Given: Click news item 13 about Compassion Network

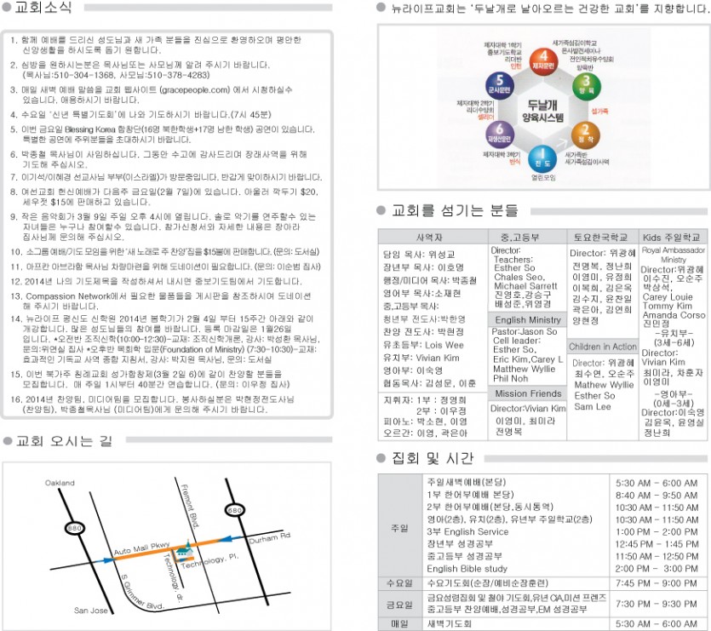Looking at the screenshot, I should point(161,301).
